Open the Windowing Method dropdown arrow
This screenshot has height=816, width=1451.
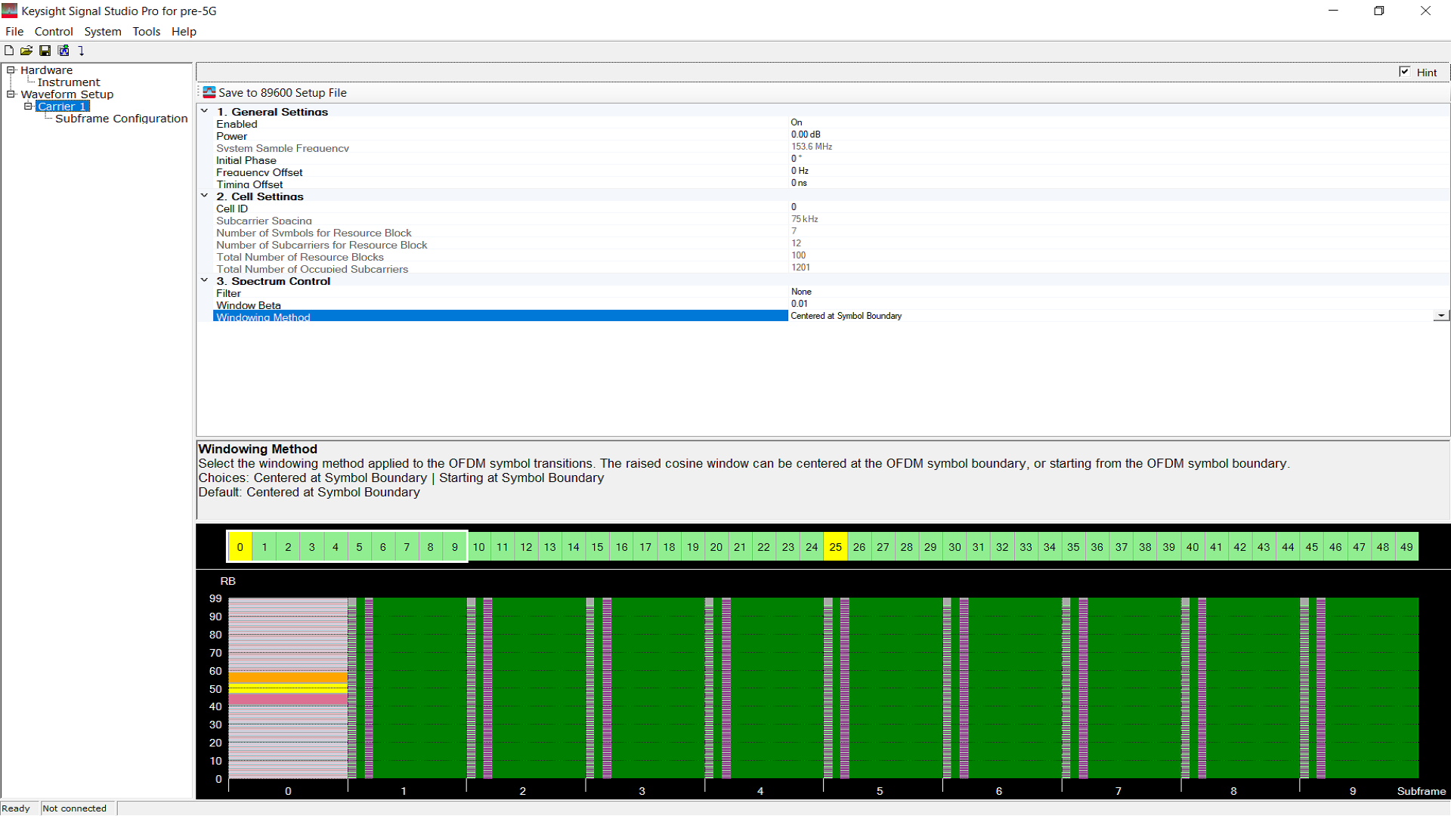1441,316
